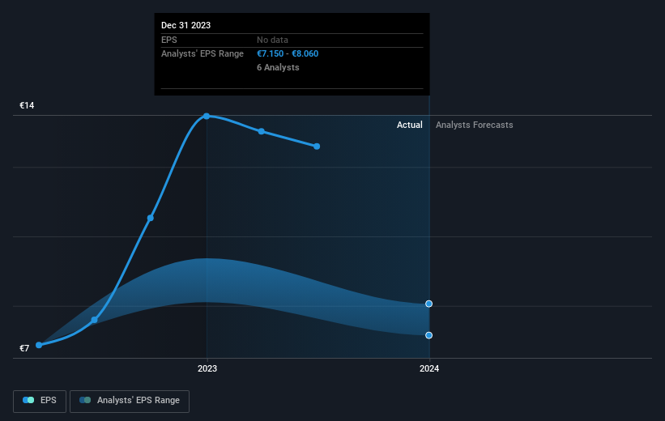Click the lowest EPS point near €7
This screenshot has width=665, height=421.
point(39,345)
